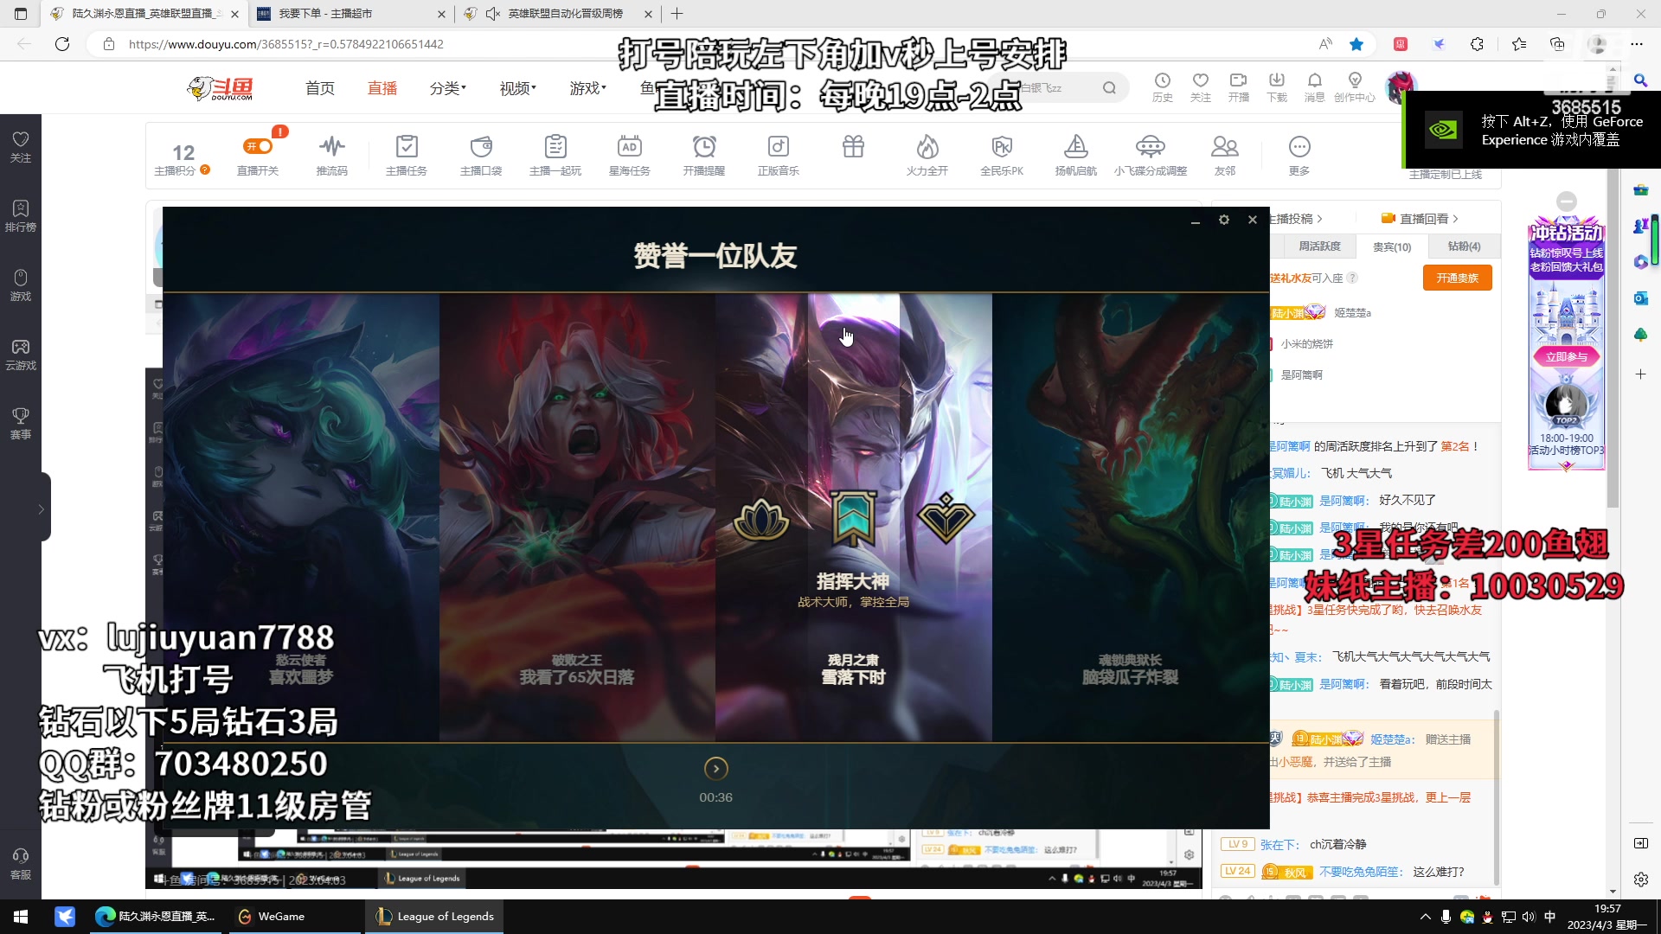Expand the 分类 dropdown menu
This screenshot has width=1661, height=934.
448,88
